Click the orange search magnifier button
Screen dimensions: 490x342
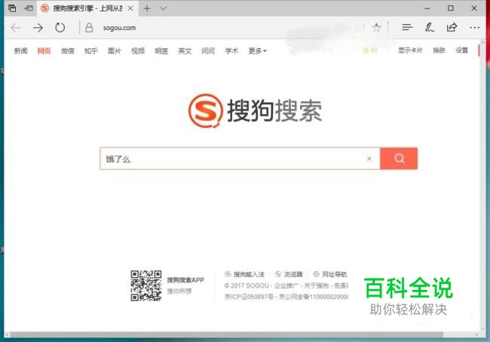pyautogui.click(x=399, y=159)
